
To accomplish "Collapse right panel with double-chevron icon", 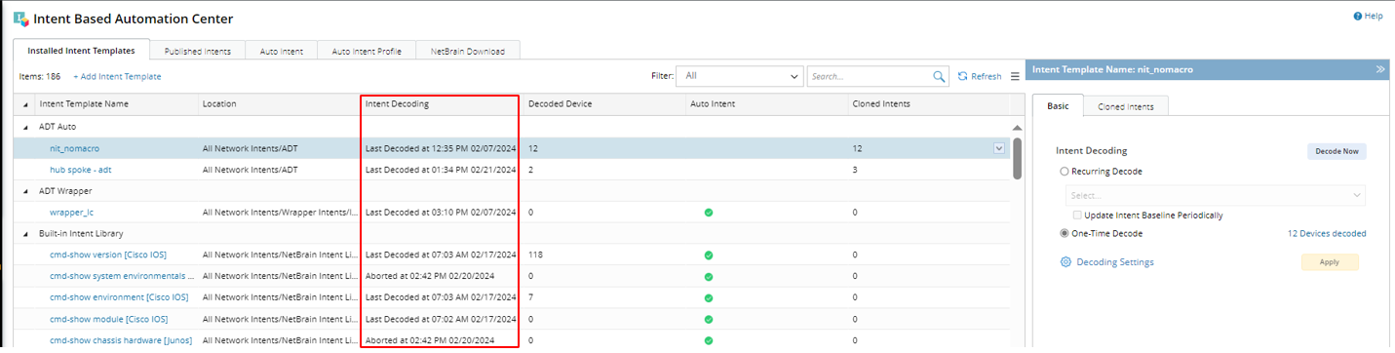I will pyautogui.click(x=1380, y=69).
